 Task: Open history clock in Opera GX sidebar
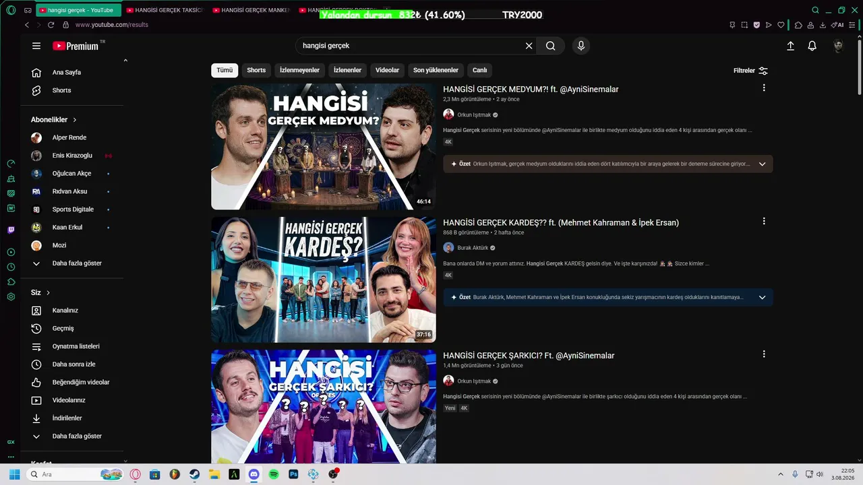click(x=11, y=267)
